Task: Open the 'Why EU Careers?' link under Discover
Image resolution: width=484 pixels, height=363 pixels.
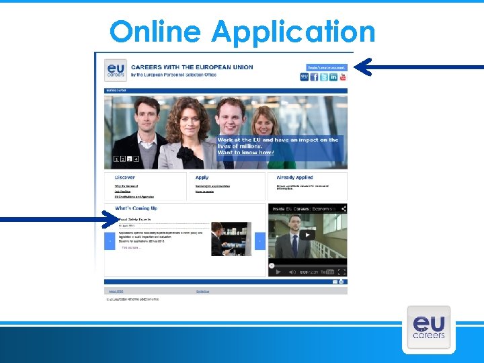Action: 126,186
